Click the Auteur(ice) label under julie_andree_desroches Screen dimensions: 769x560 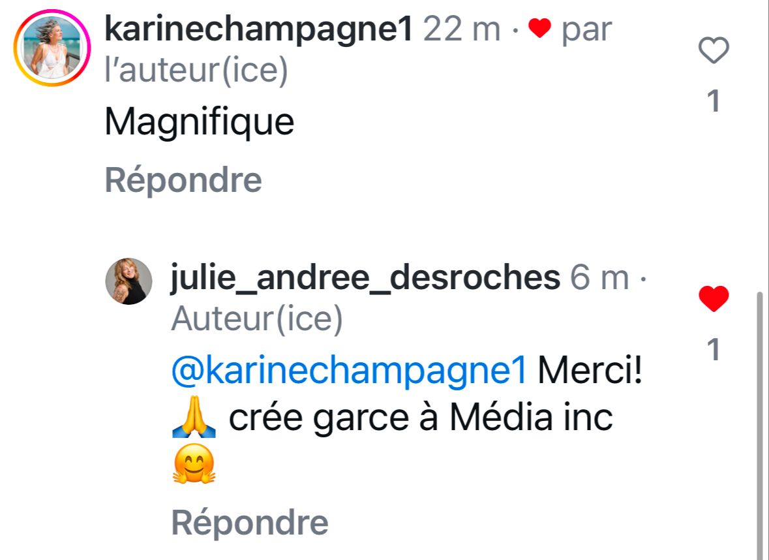pyautogui.click(x=256, y=320)
